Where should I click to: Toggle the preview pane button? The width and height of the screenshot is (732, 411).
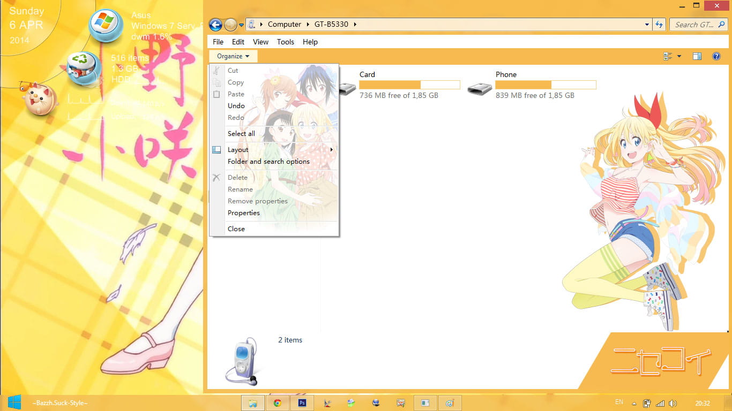697,56
